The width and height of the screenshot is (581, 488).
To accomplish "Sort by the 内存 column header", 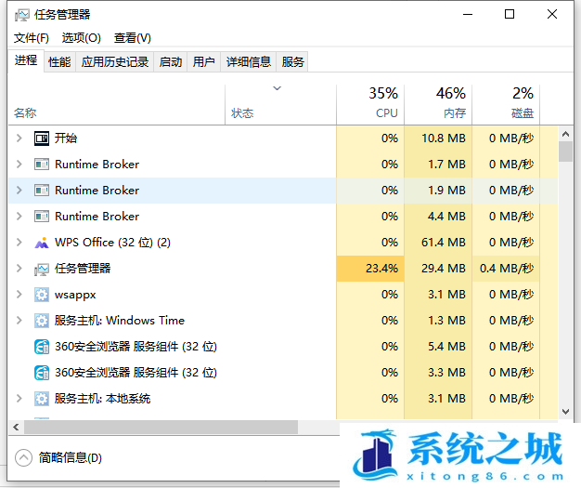I will click(x=438, y=105).
